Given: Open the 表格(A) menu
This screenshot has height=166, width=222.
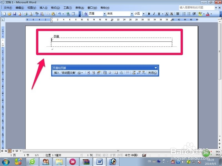Looking at the screenshot, I should coord(80,8).
